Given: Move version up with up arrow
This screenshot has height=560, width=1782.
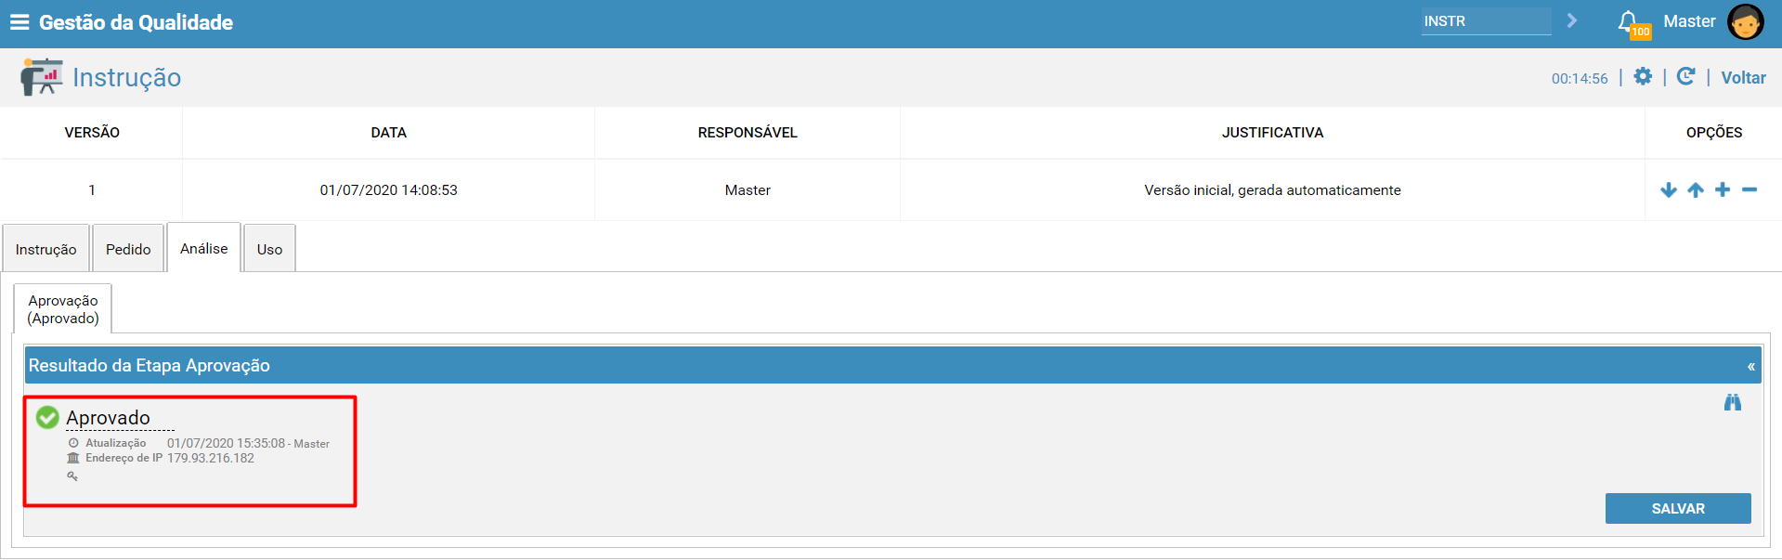Looking at the screenshot, I should (1696, 189).
